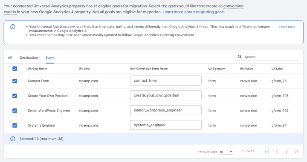Uncheck the Senior WordPress Engineer checkbox
The width and height of the screenshot is (307, 162).
[14, 111]
